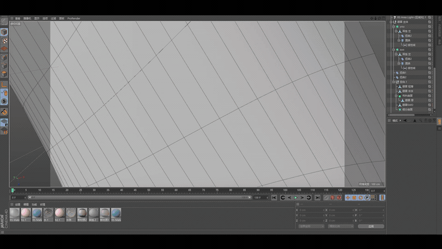Toggle the Snap magnet icon
Image resolution: width=442 pixels, height=249 pixels.
click(4, 112)
